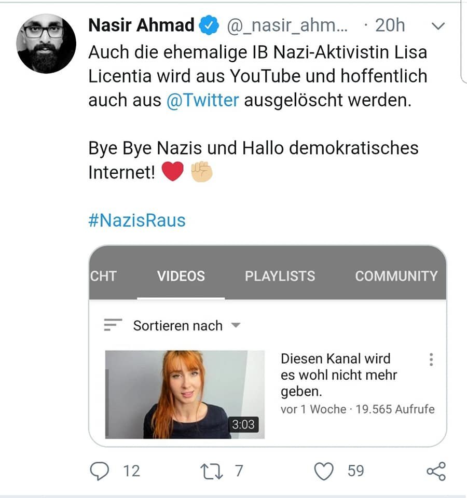The width and height of the screenshot is (467, 498).
Task: Click the sort lines icon
Action: (x=113, y=325)
